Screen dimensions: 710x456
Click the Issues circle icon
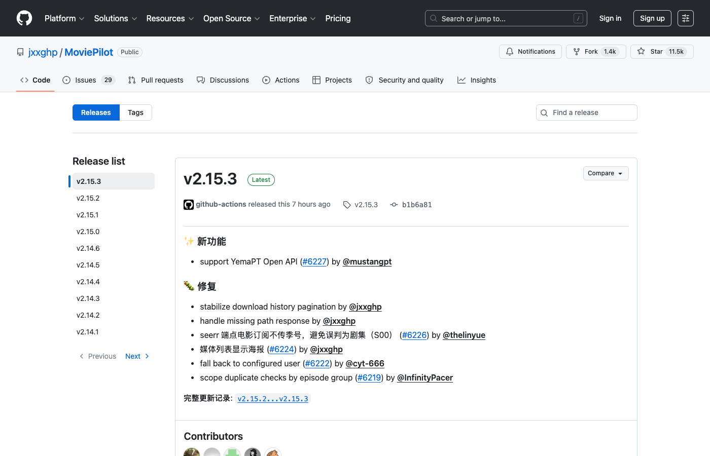66,80
